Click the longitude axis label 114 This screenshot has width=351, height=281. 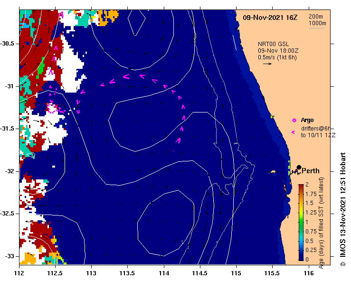click(x=164, y=273)
